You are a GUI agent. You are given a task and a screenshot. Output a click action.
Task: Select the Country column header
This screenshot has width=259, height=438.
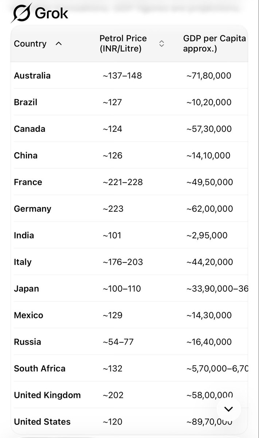point(30,44)
